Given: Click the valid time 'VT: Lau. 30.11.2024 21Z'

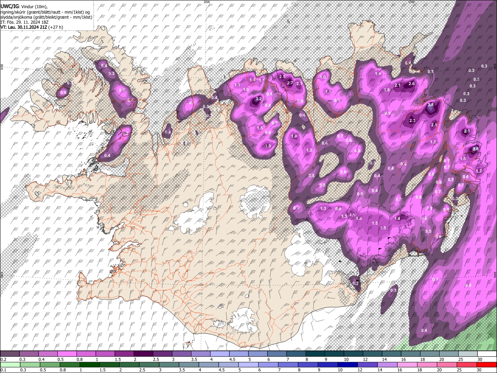Looking at the screenshot, I should 24,27.
